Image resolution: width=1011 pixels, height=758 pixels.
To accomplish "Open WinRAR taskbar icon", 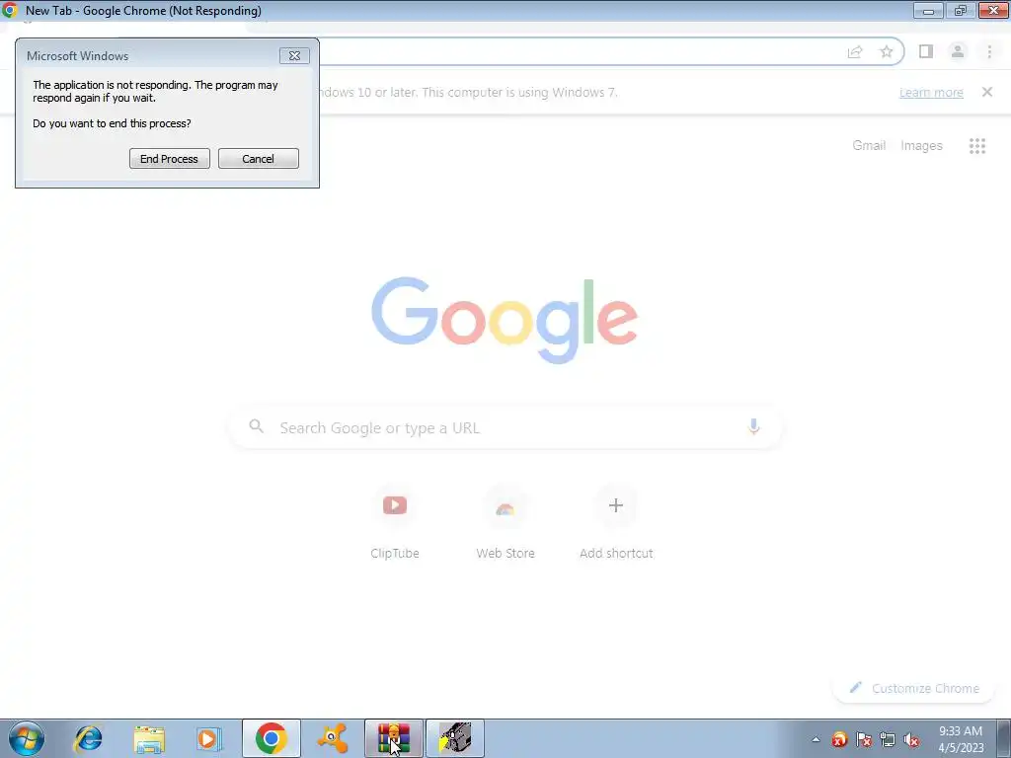I will pos(394,738).
